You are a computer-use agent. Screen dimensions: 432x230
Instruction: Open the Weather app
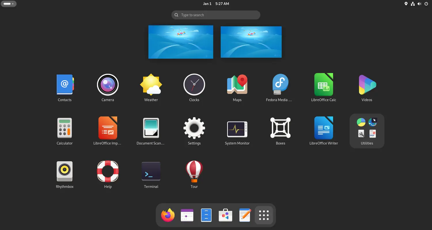click(x=151, y=85)
